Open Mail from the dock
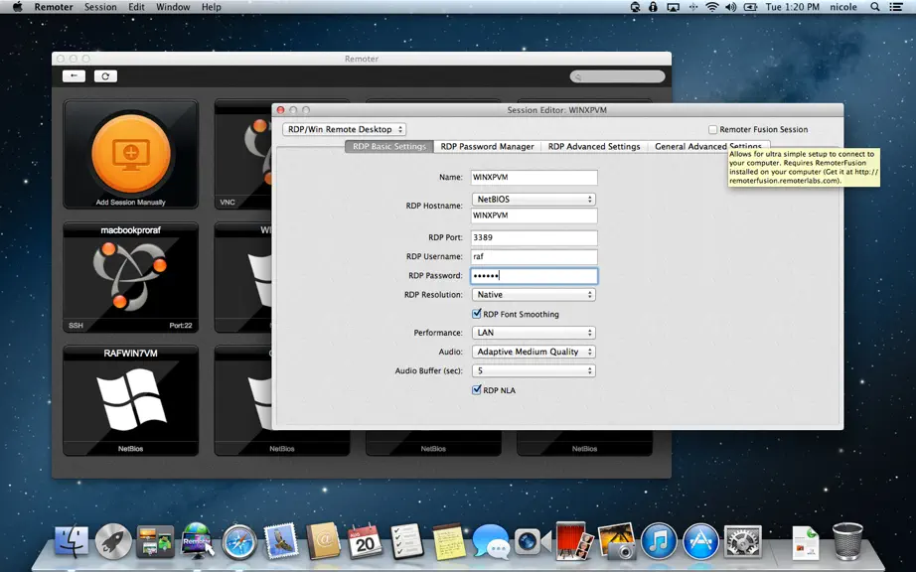Viewport: 916px width, 572px height. [x=281, y=540]
